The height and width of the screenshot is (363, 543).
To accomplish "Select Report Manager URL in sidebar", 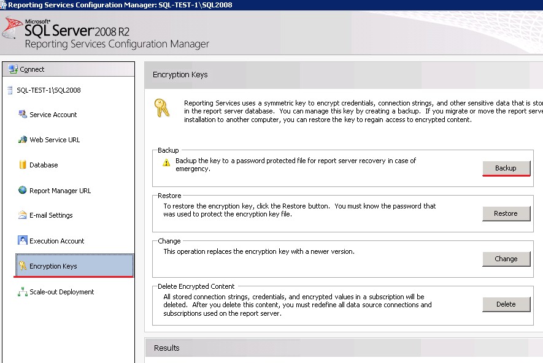I will pos(60,191).
